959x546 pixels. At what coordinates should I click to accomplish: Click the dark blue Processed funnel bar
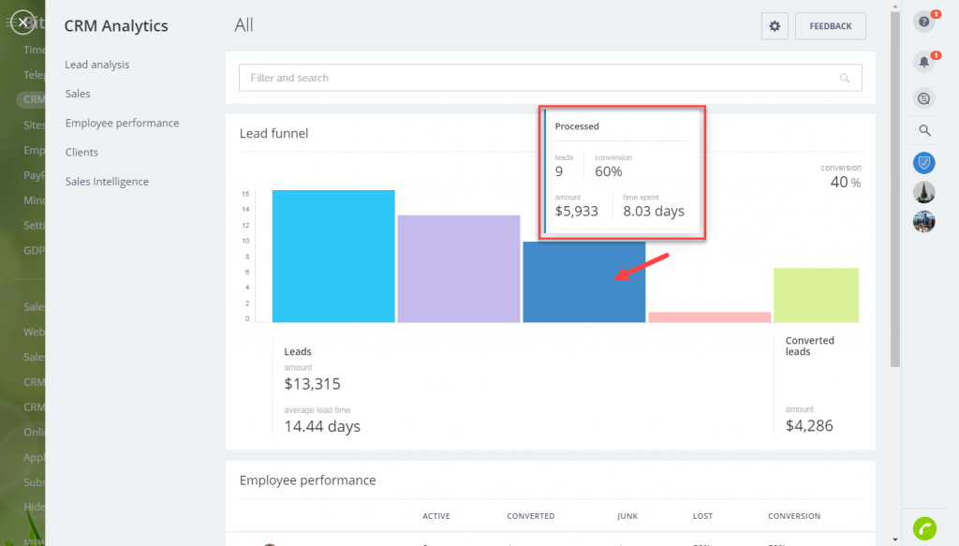click(583, 283)
